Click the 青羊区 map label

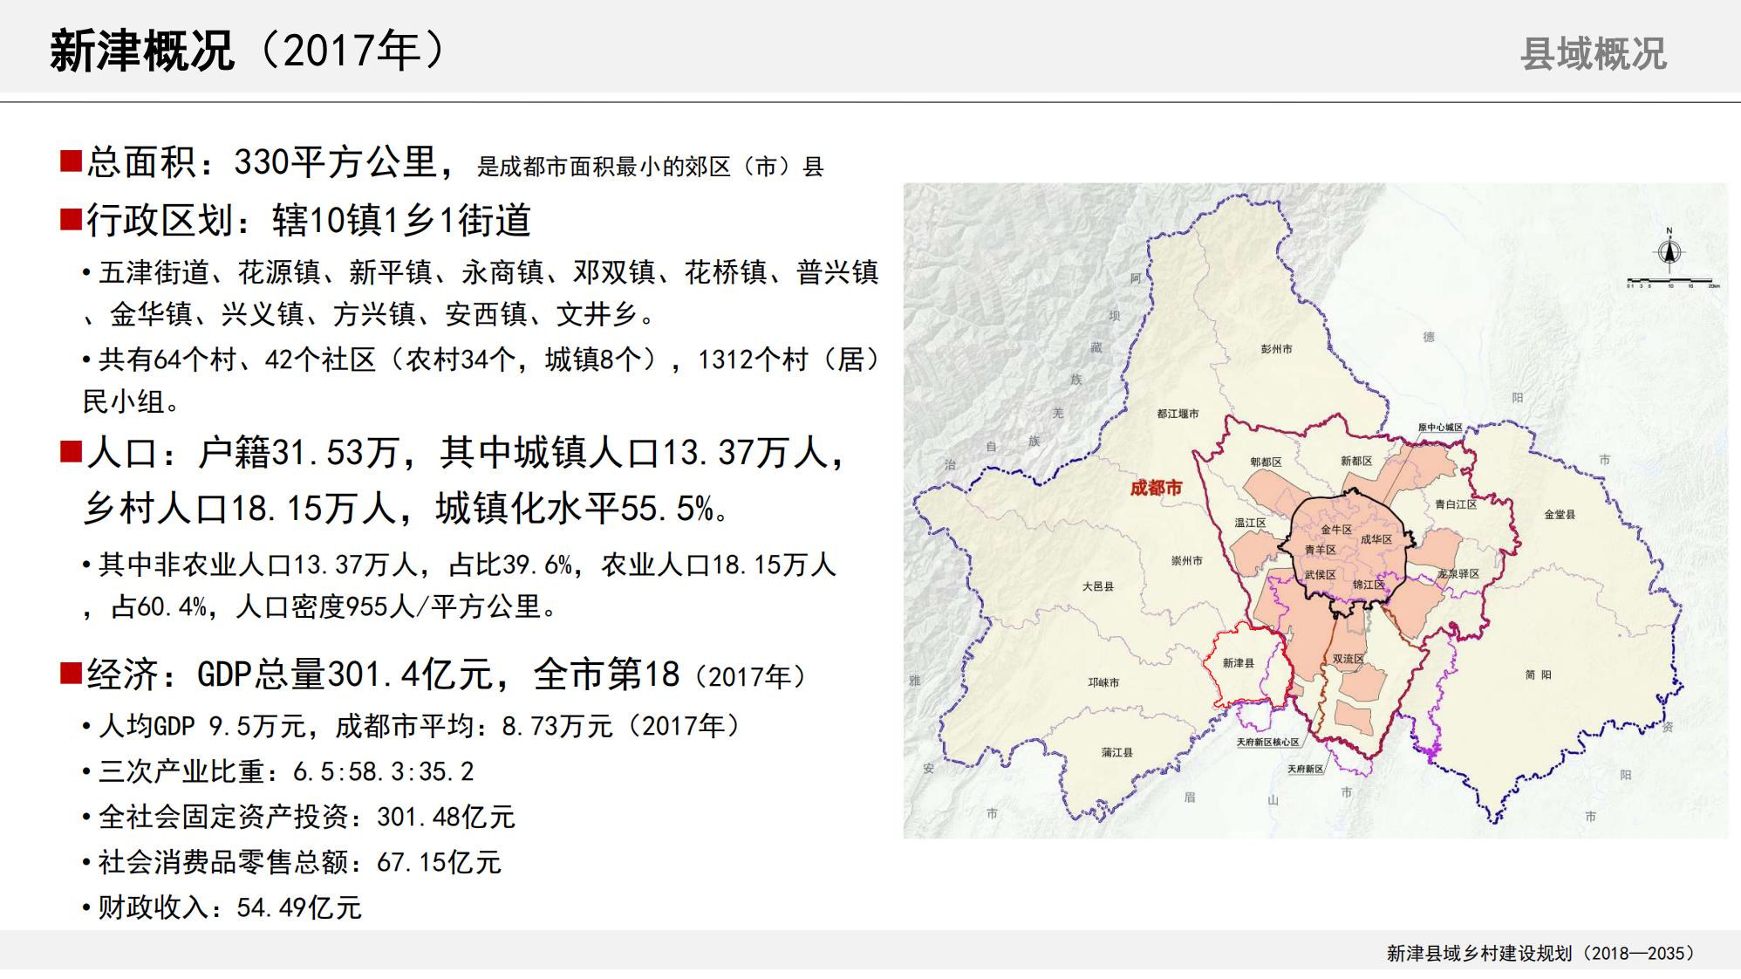(x=1320, y=550)
